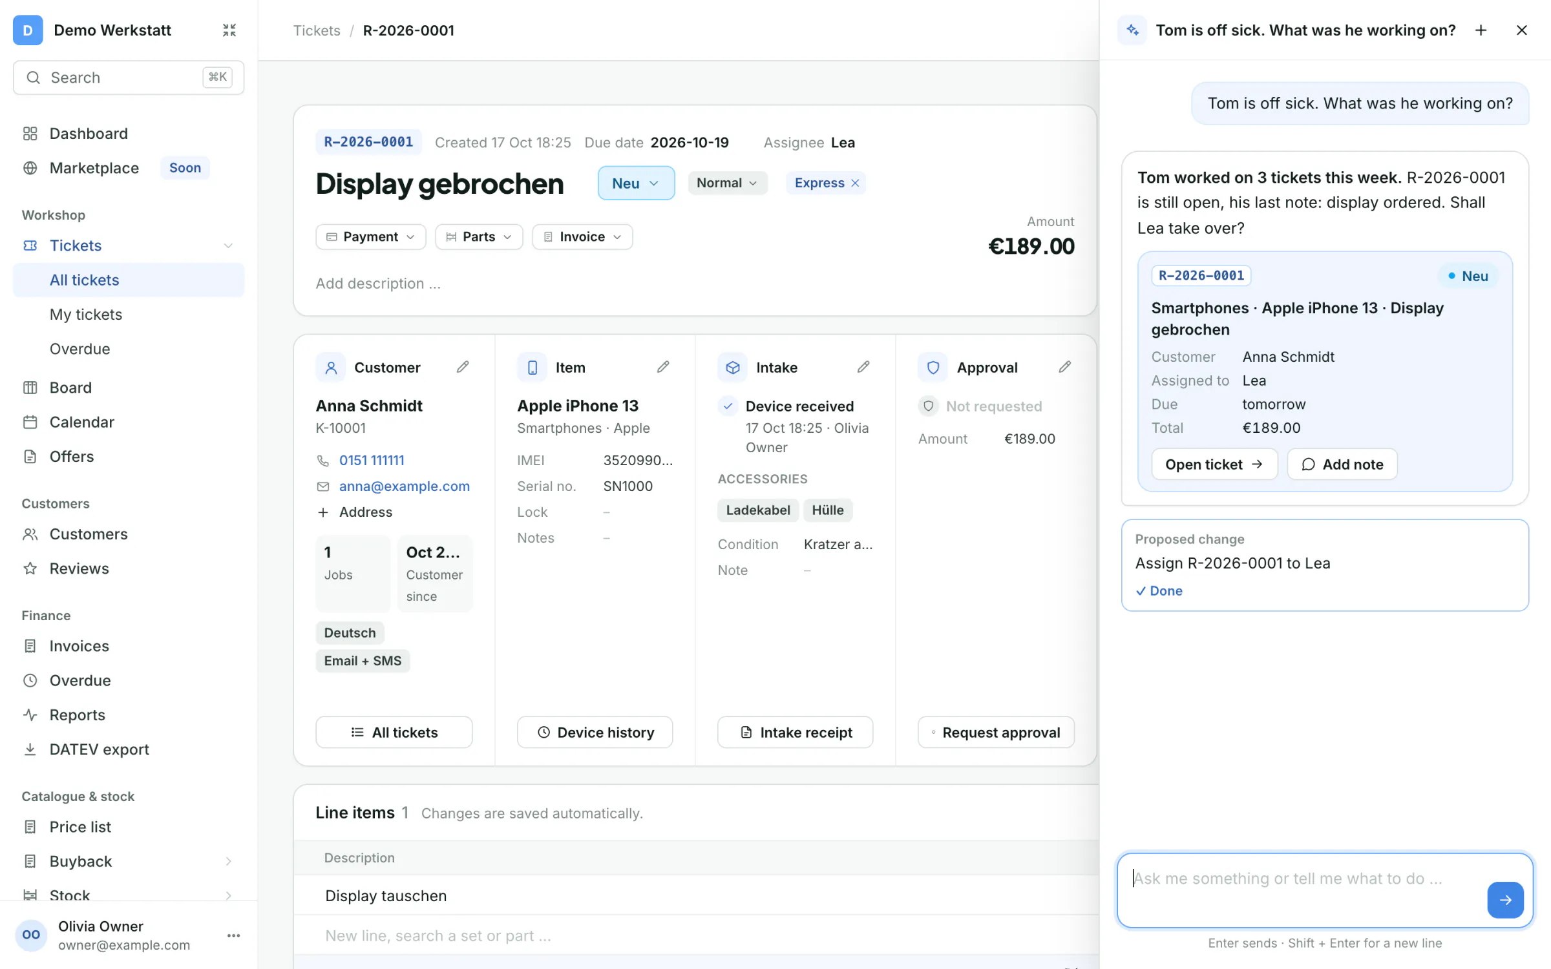The width and height of the screenshot is (1551, 969).
Task: Click the email anna@example.com
Action: 405,486
